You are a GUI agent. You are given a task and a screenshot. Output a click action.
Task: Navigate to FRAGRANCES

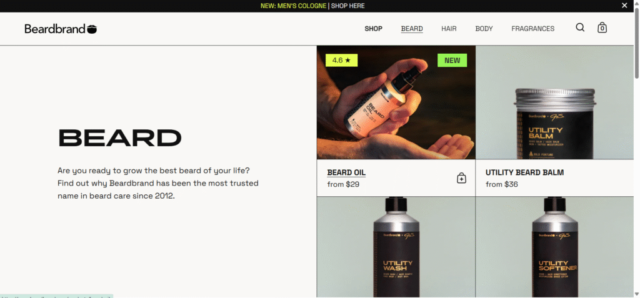point(533,29)
